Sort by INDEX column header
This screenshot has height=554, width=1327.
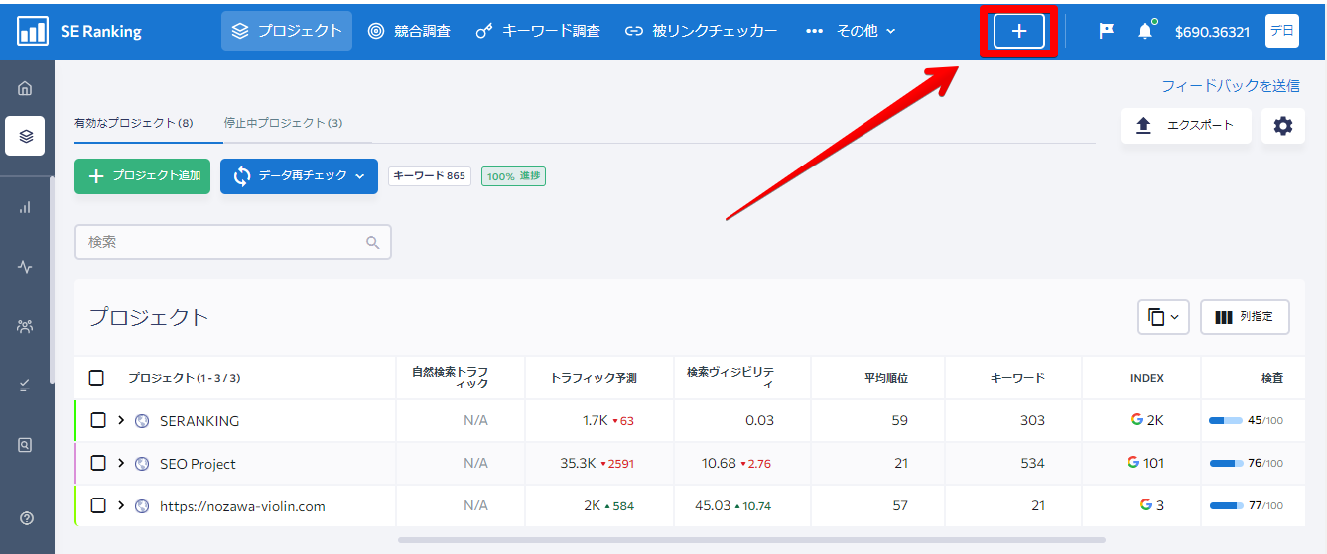click(1147, 378)
